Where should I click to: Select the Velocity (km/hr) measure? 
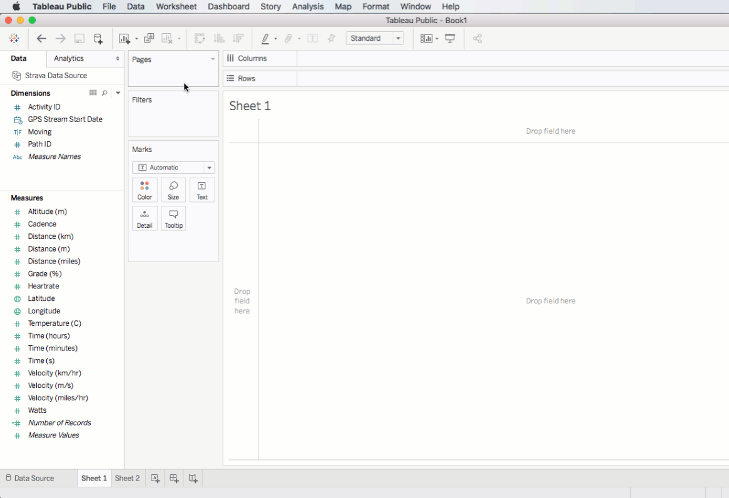point(54,373)
